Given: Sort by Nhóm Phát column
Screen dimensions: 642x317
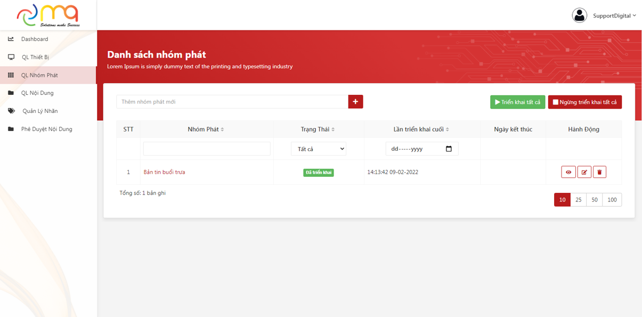Looking at the screenshot, I should 206,129.
